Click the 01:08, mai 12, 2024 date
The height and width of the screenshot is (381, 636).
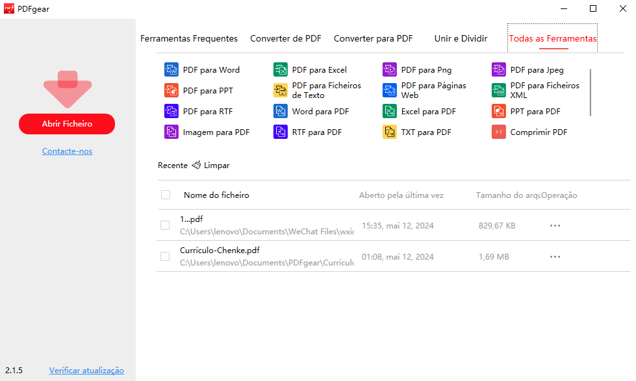pyautogui.click(x=398, y=257)
